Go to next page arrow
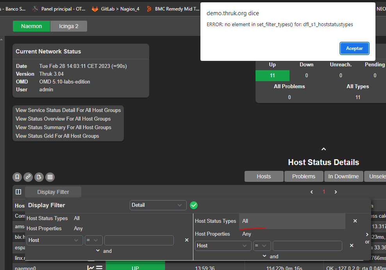 pyautogui.click(x=336, y=192)
